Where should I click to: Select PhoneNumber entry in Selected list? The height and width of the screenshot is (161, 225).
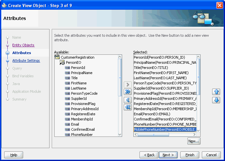point(165,124)
